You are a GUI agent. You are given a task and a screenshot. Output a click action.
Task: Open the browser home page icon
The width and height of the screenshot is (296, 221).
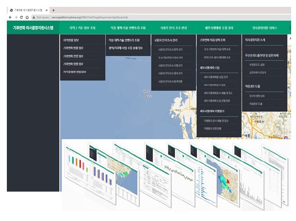coord(27,17)
